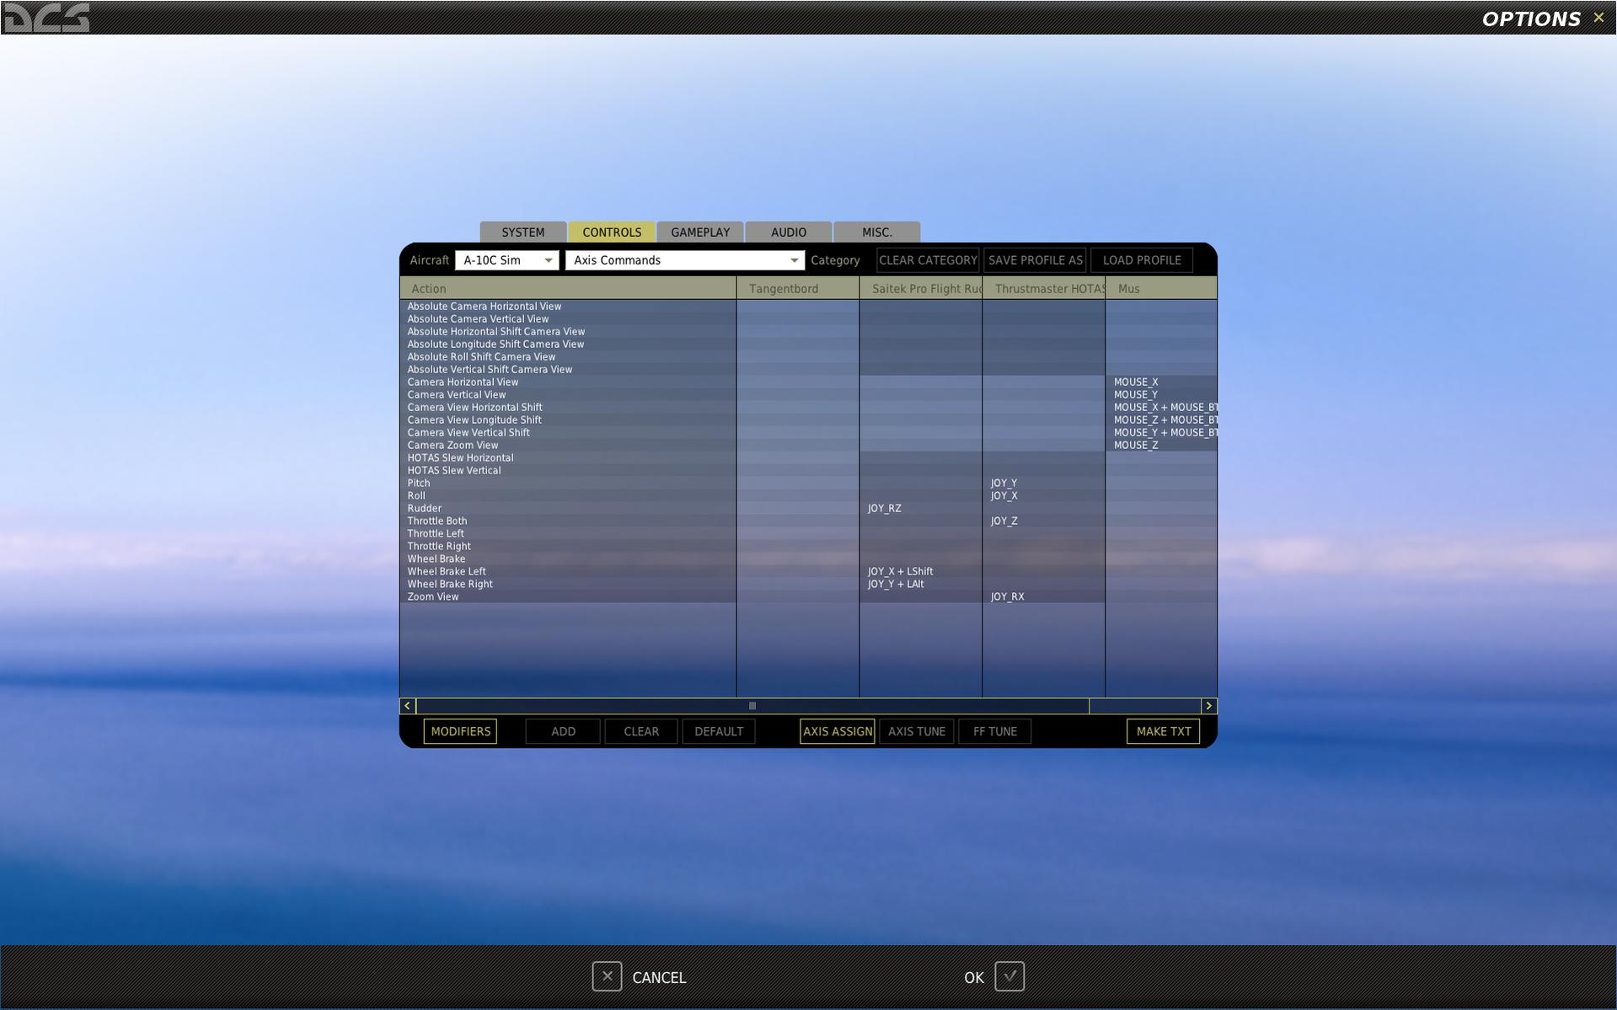Click the Thrustmaster HOTAS column header

[1044, 288]
